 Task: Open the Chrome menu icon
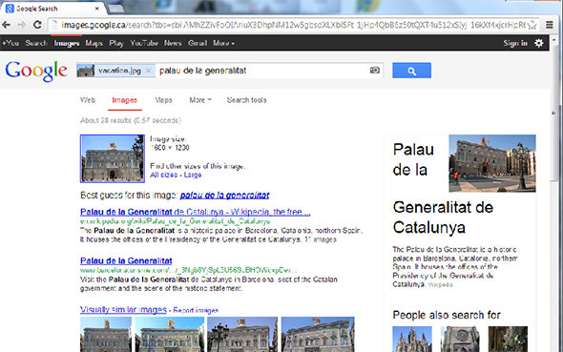click(550, 25)
